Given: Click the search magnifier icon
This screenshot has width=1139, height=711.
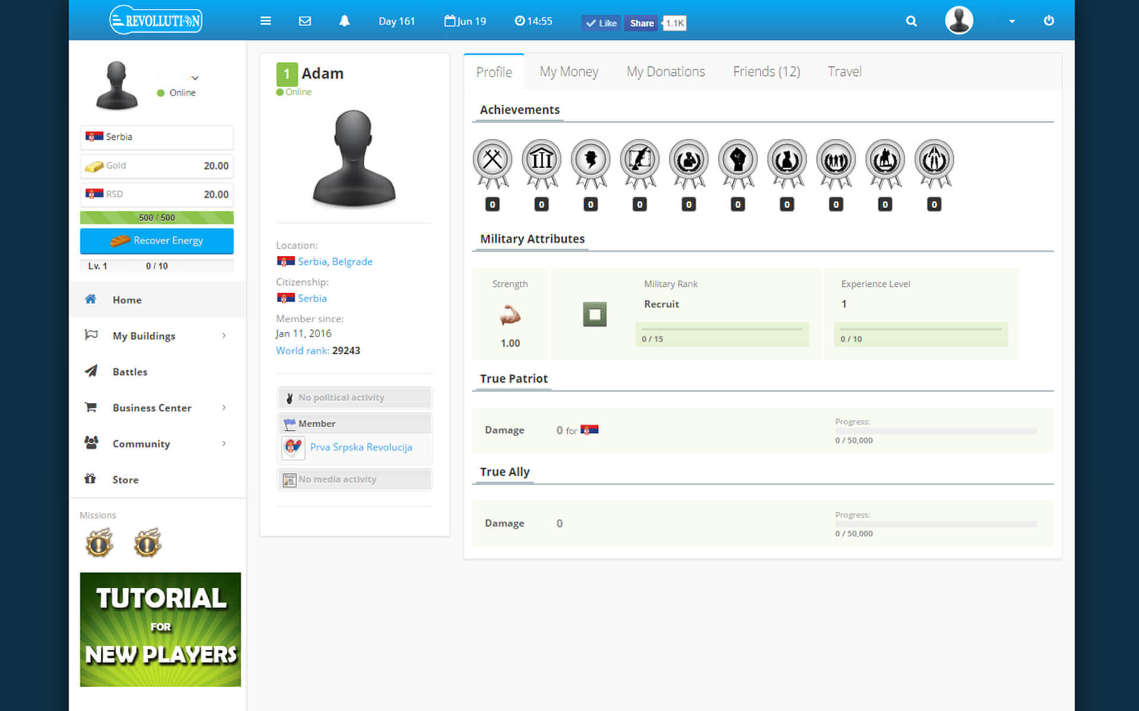Looking at the screenshot, I should [x=911, y=21].
